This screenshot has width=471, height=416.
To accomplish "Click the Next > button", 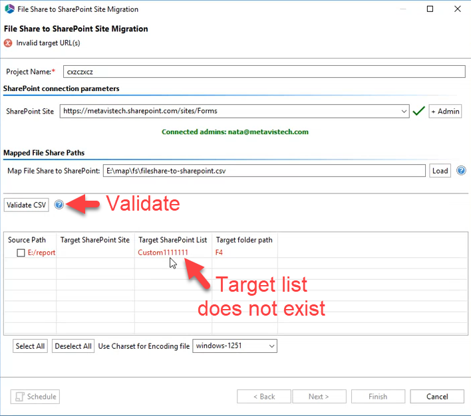I will [x=319, y=397].
